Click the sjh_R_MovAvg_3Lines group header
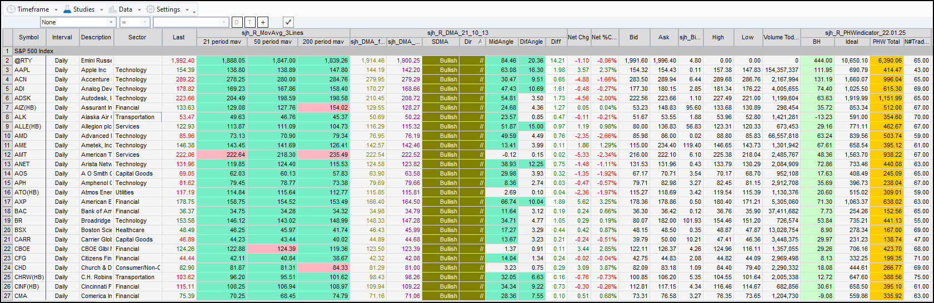The image size is (934, 303). click(x=273, y=33)
